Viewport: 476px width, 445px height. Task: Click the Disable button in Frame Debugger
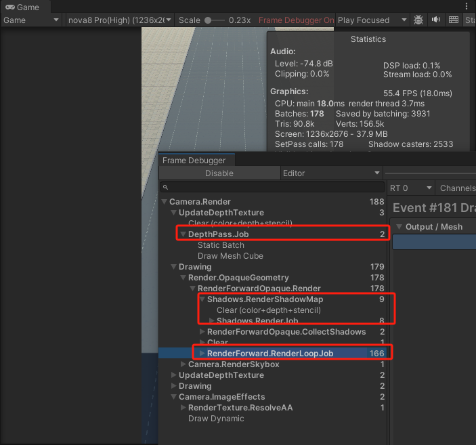point(219,173)
